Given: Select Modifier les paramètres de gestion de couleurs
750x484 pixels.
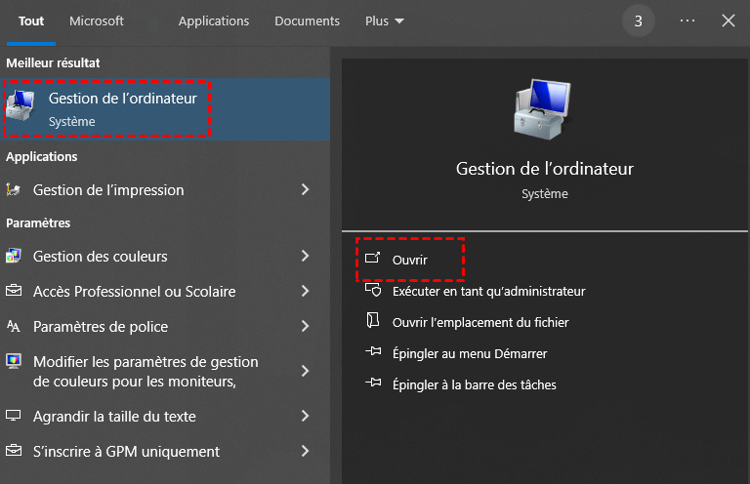Looking at the screenshot, I should tap(165, 371).
